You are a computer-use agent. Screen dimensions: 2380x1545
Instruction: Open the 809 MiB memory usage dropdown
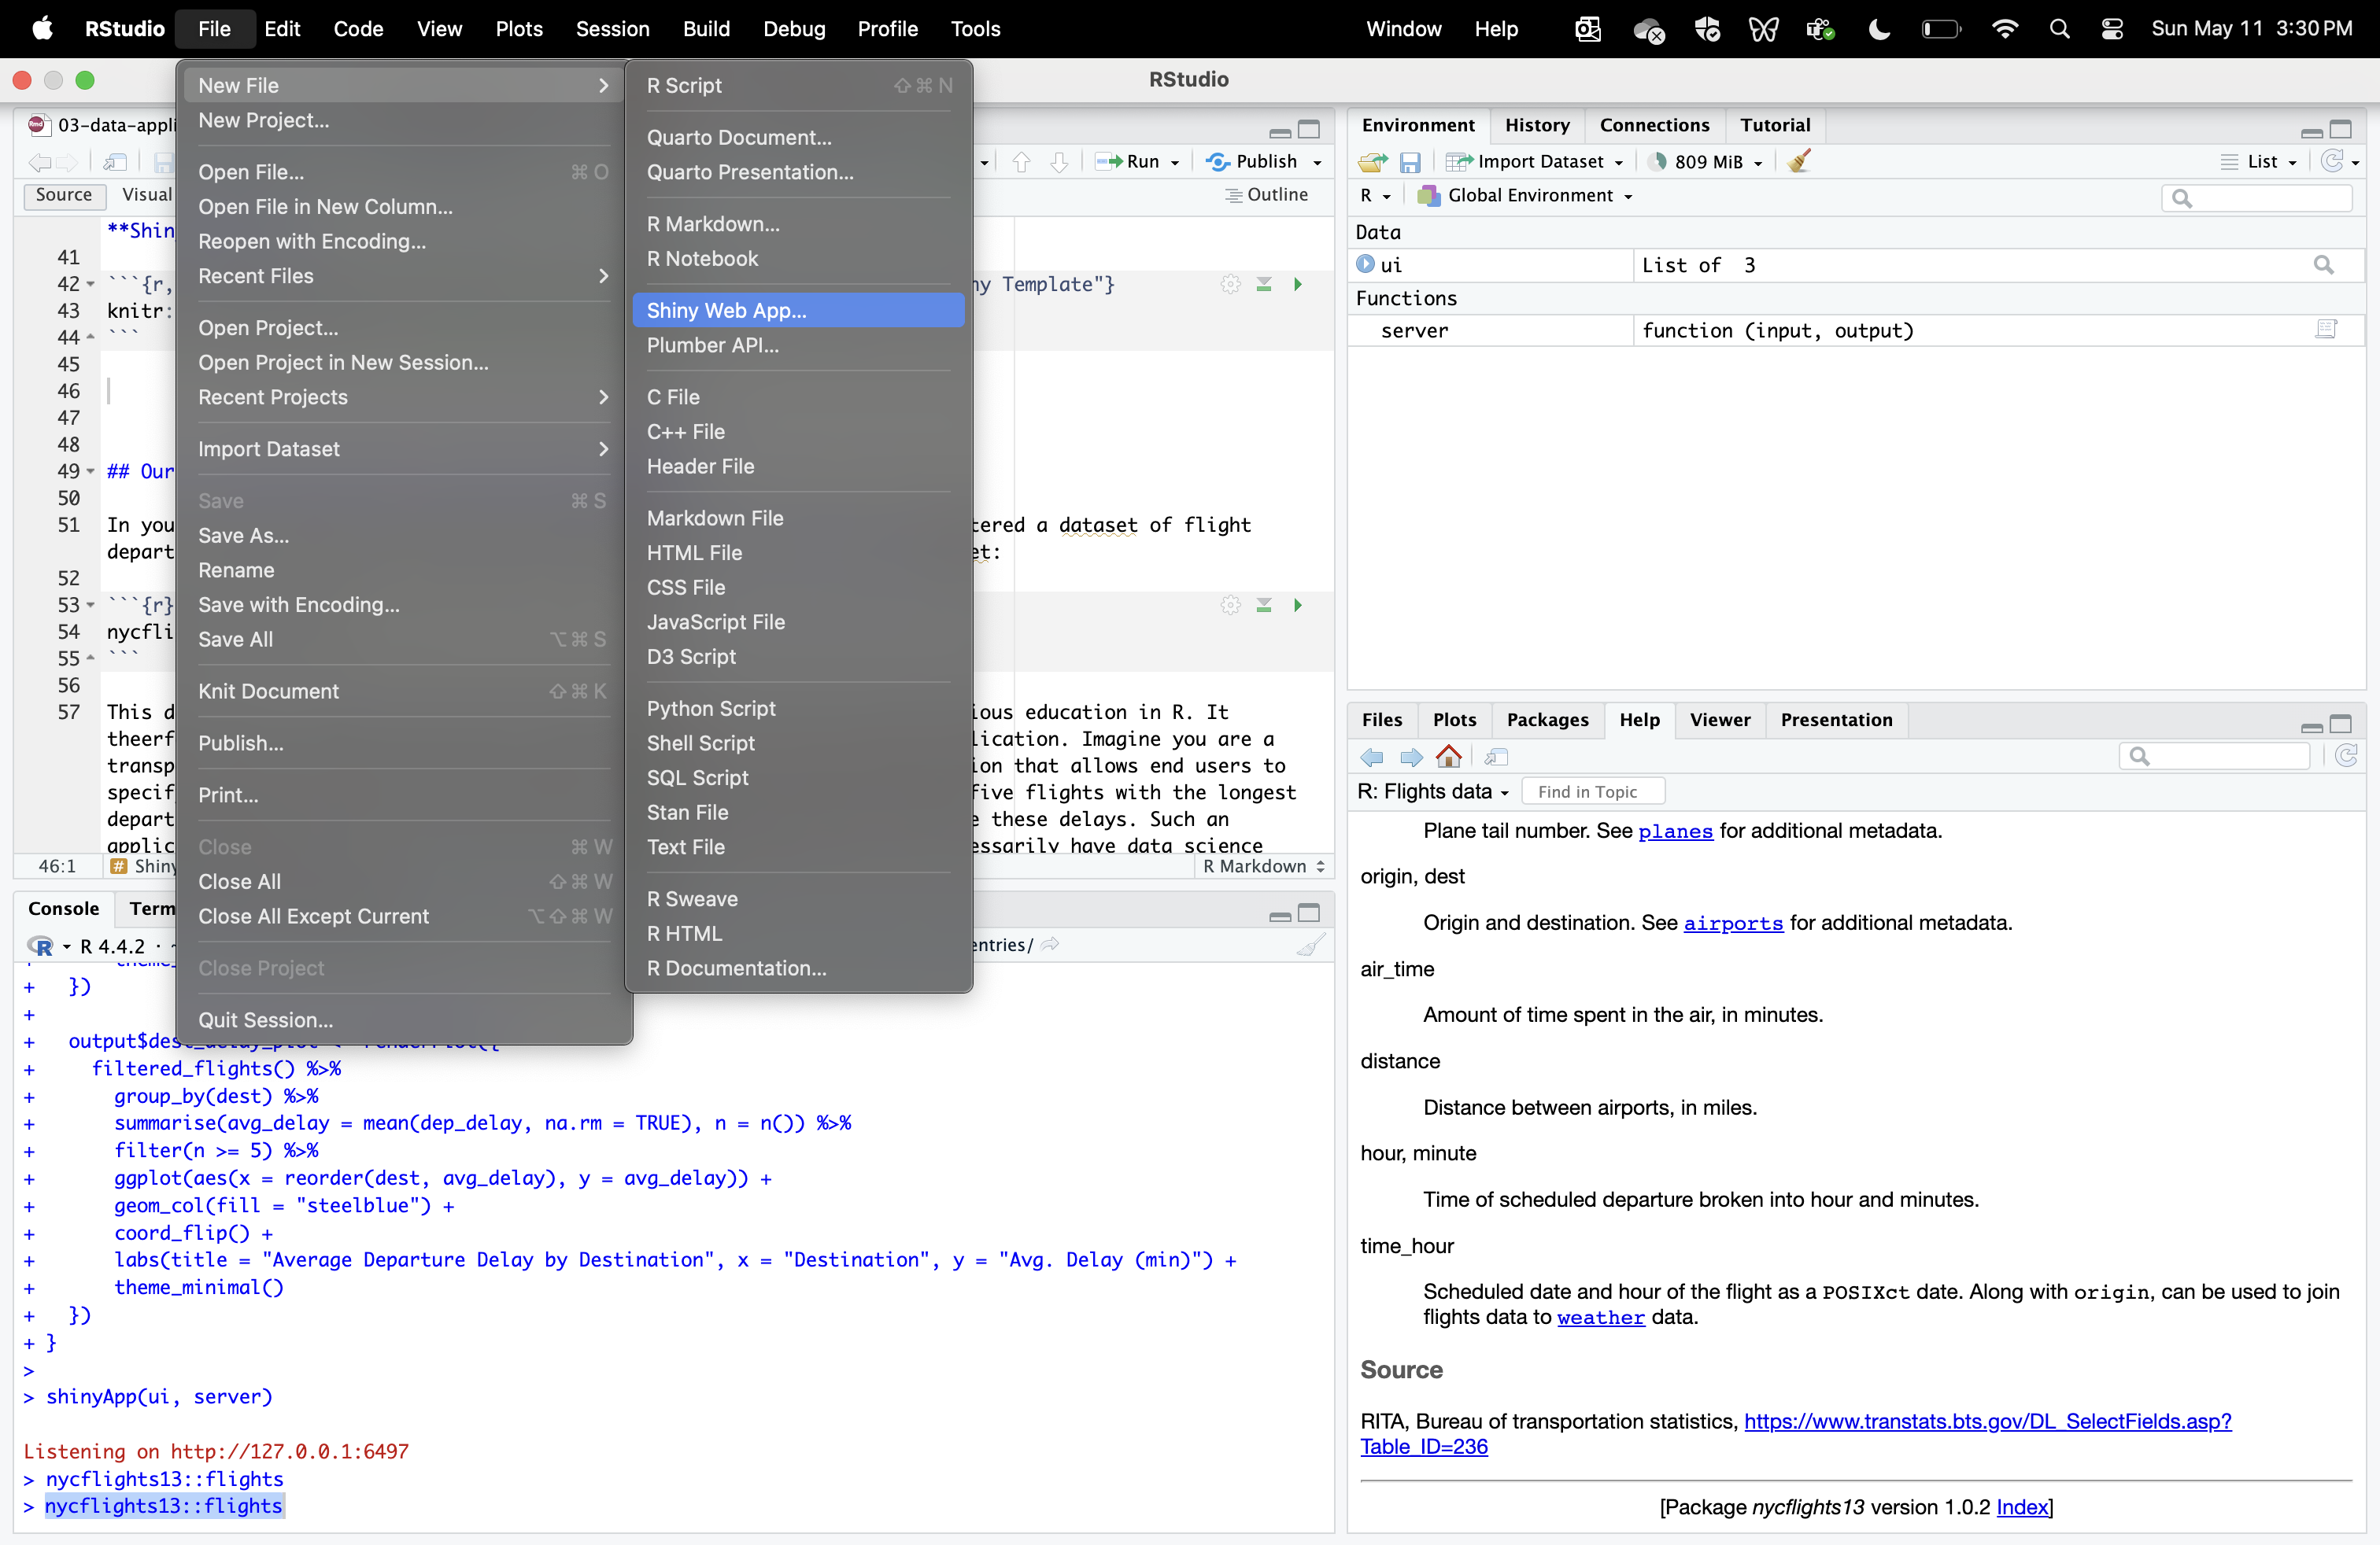(1706, 162)
